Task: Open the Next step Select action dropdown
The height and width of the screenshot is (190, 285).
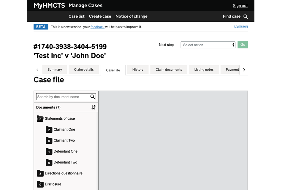Action: (x=208, y=45)
